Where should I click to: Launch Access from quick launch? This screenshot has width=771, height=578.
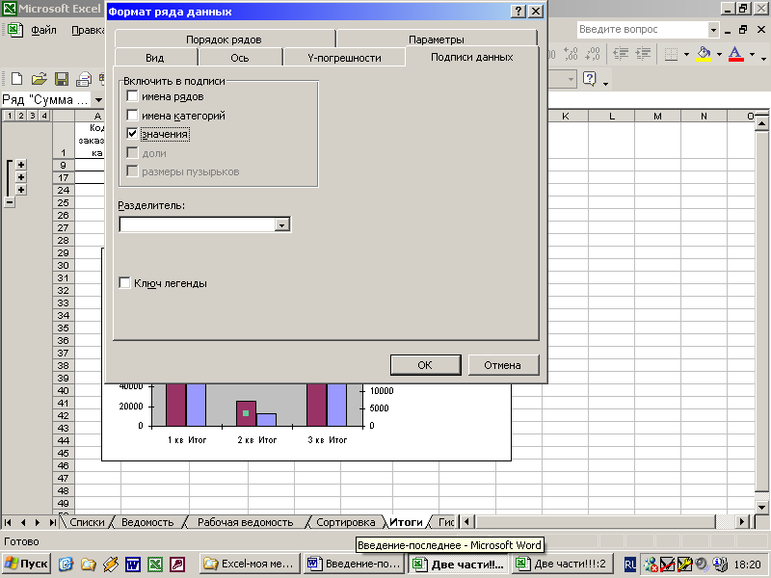tap(177, 564)
